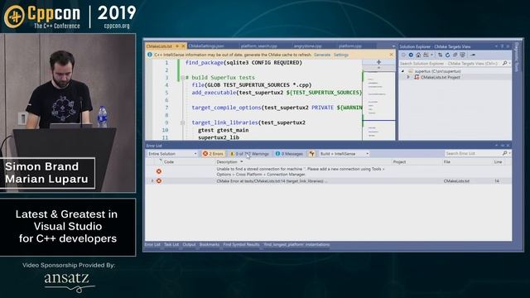
Task: Click the Refresh icon in Solution Explorer
Action: pyautogui.click(x=447, y=55)
